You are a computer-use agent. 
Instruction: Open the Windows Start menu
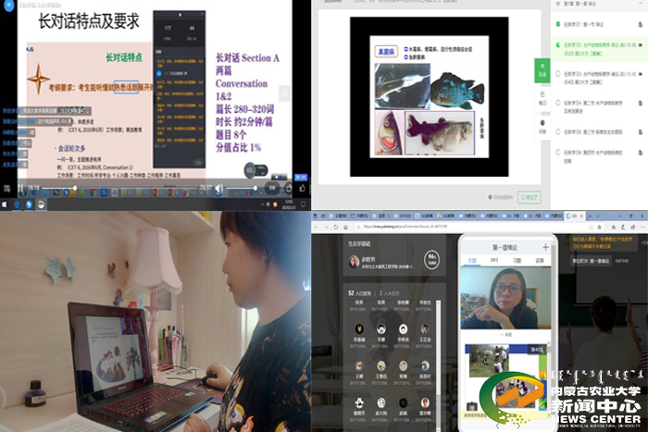click(x=5, y=204)
